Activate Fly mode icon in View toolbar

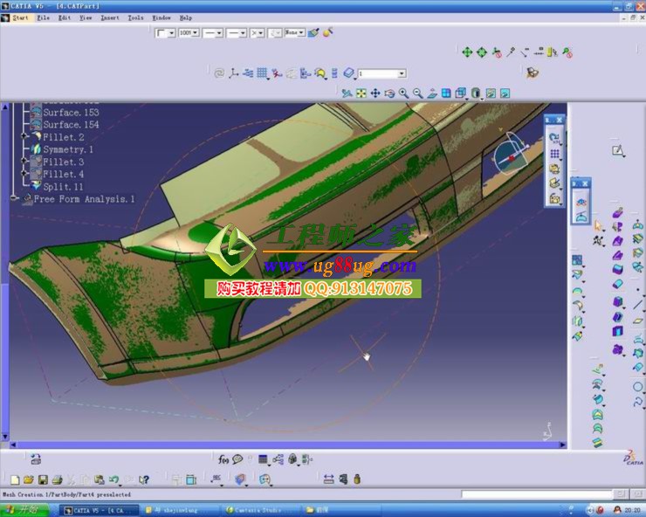click(347, 93)
